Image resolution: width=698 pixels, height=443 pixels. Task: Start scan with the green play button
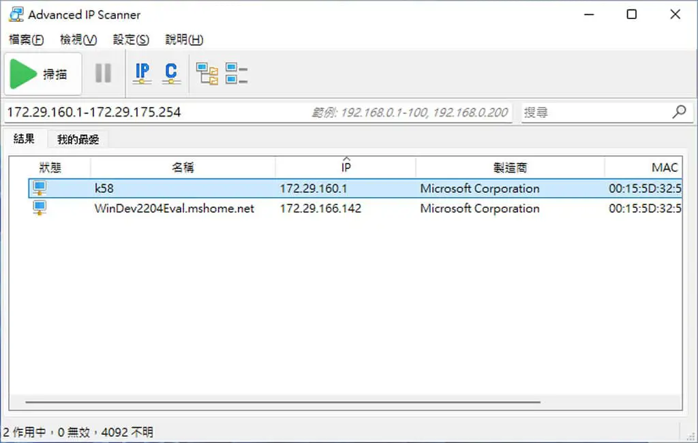(x=43, y=74)
